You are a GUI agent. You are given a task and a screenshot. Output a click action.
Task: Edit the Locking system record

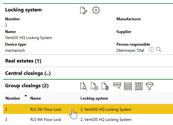point(84,10)
